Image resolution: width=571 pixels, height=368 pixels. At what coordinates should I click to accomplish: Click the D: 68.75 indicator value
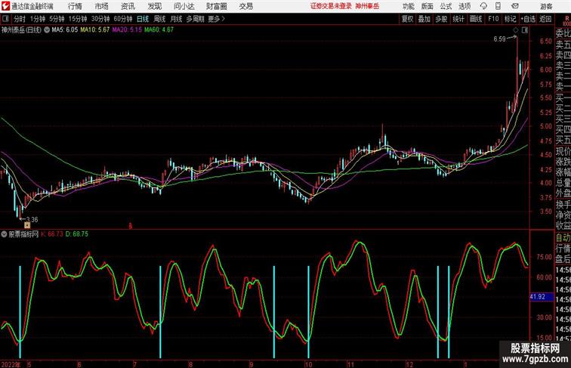pyautogui.click(x=77, y=234)
